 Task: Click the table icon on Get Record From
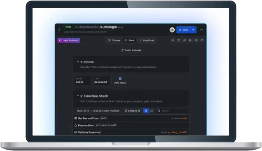click(x=76, y=118)
